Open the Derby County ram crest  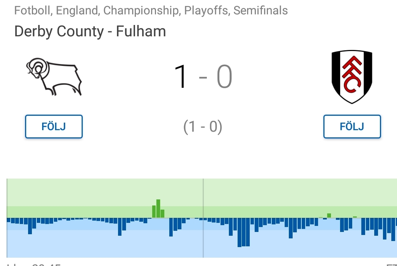[x=54, y=77]
